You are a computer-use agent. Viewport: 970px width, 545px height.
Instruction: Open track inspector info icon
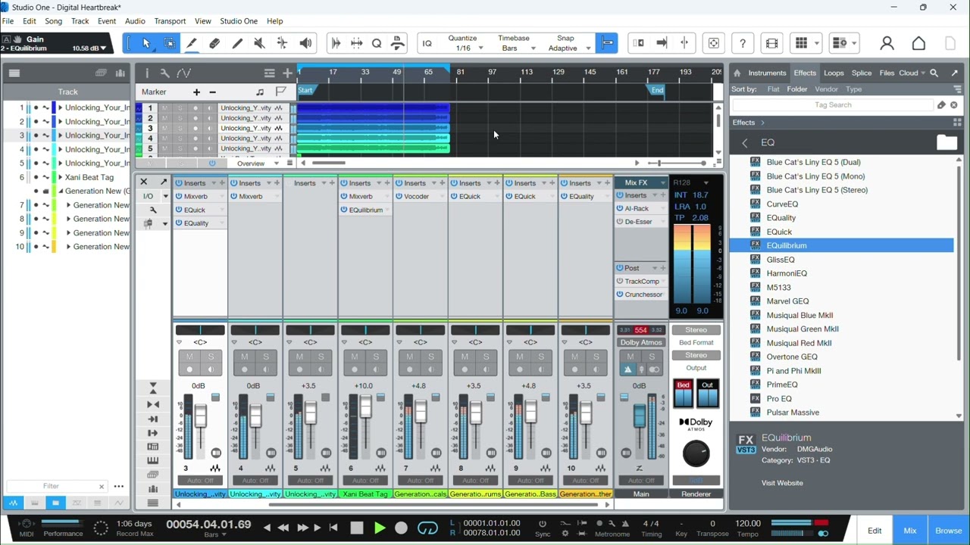pyautogui.click(x=147, y=73)
